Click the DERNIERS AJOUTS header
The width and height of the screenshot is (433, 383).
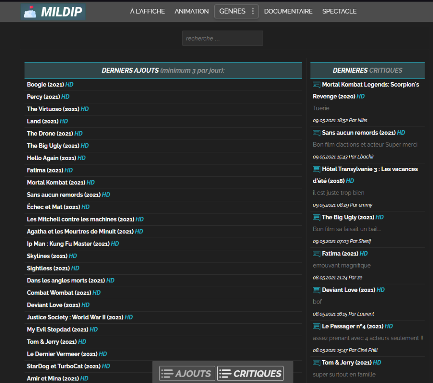[163, 71]
